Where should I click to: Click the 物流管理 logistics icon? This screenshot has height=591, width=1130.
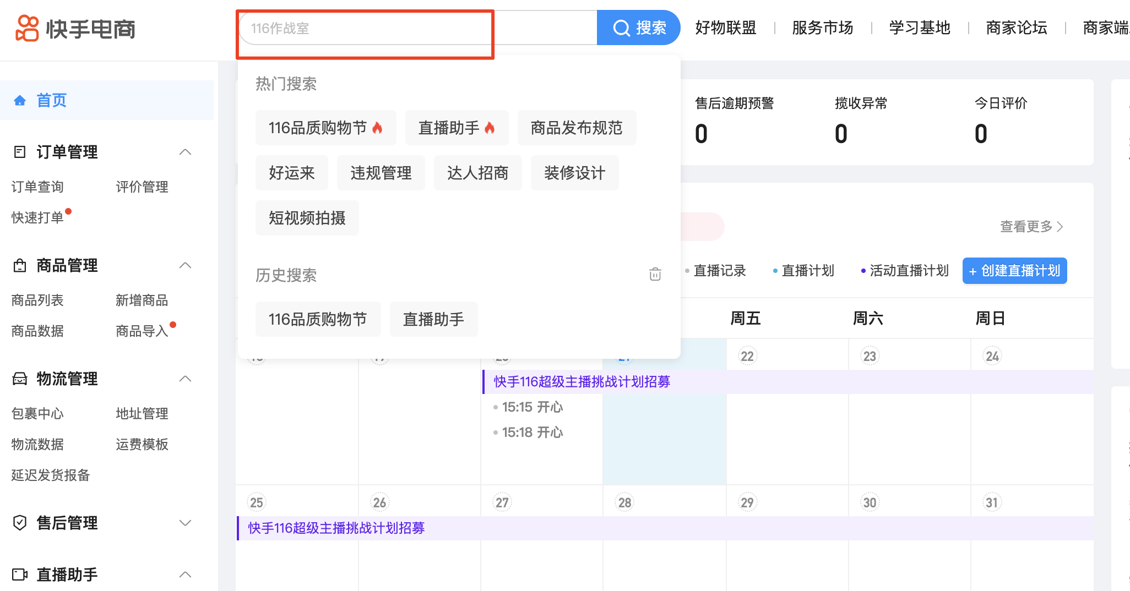coord(20,379)
